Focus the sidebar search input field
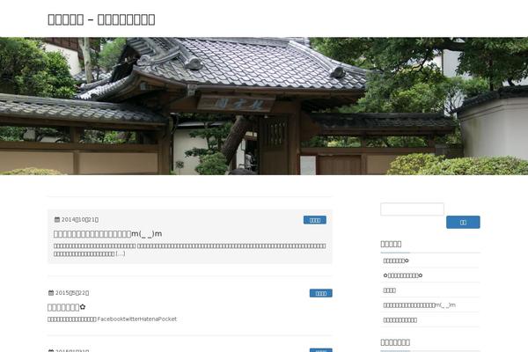Viewport: 528px width, 352px height. pos(412,209)
